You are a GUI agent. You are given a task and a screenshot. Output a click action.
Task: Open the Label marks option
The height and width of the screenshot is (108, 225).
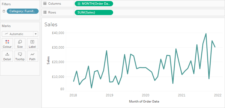[x=32, y=44]
